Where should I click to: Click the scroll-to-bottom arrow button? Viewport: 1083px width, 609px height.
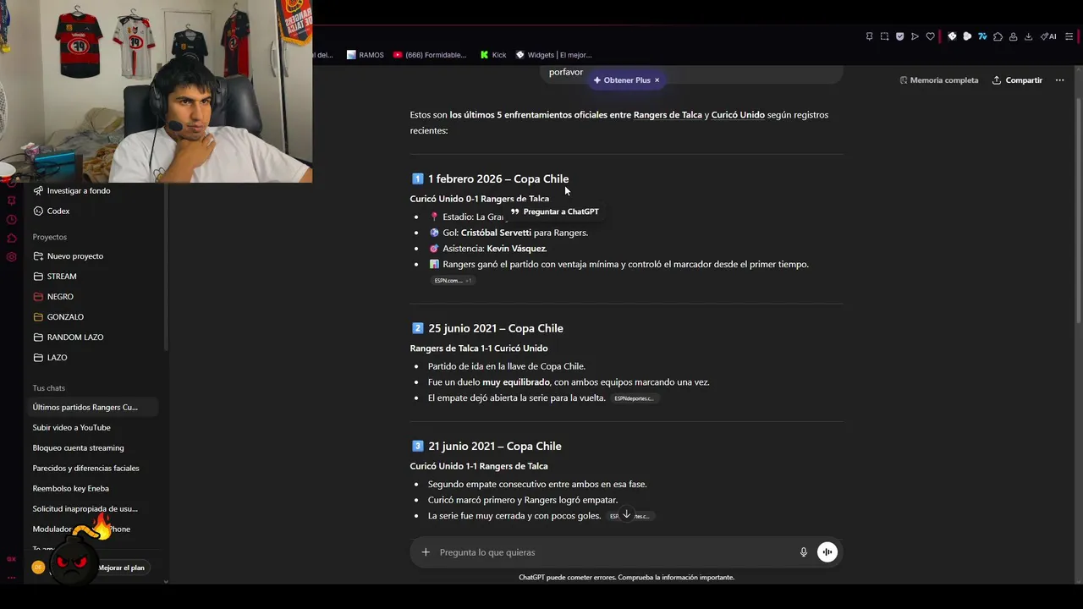[626, 515]
